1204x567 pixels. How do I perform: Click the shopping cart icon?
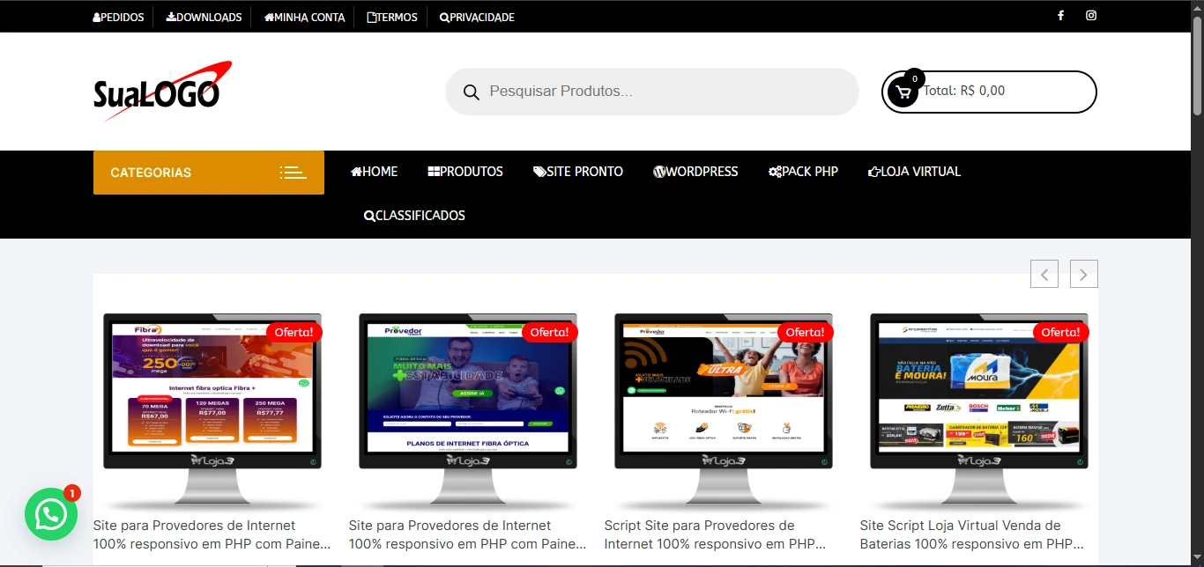[902, 91]
